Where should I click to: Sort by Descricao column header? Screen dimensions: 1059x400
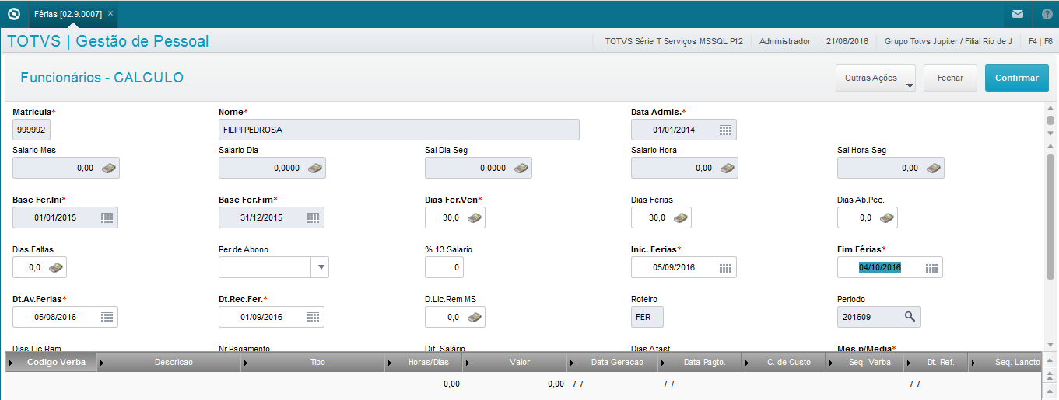(x=169, y=363)
